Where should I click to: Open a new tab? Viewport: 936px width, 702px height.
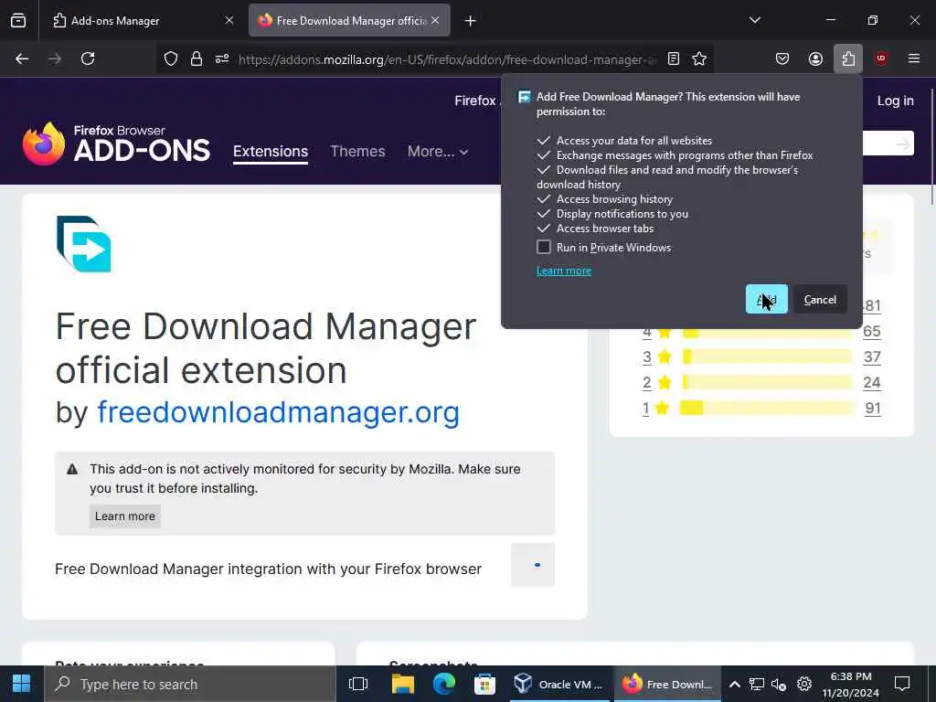(x=471, y=21)
